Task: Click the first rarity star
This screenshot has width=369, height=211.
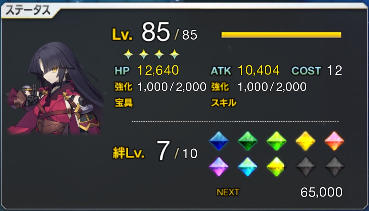Action: pos(128,54)
